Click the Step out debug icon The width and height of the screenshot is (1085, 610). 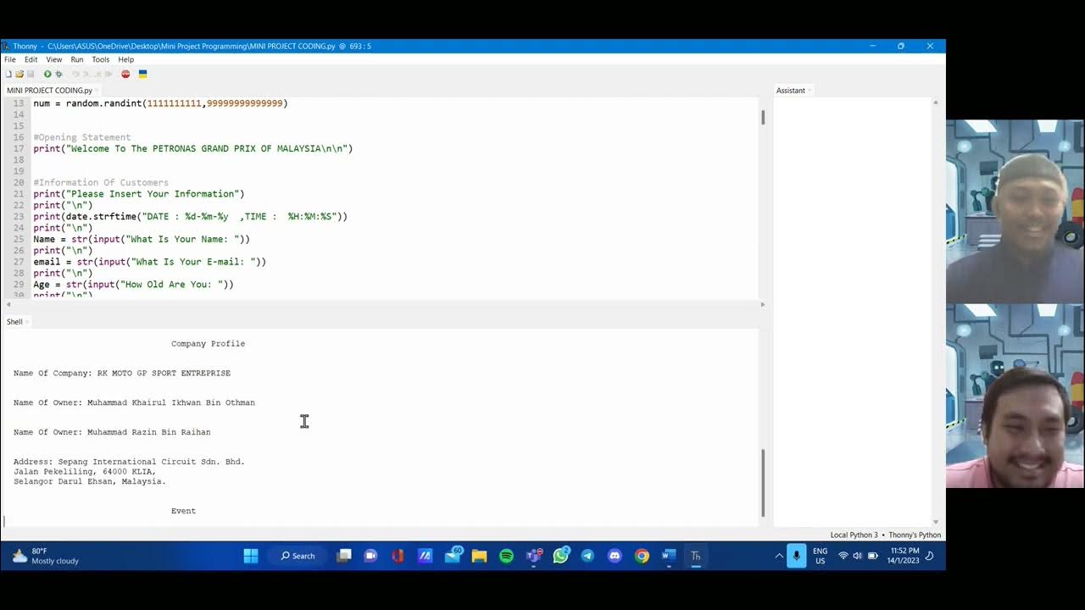point(97,74)
